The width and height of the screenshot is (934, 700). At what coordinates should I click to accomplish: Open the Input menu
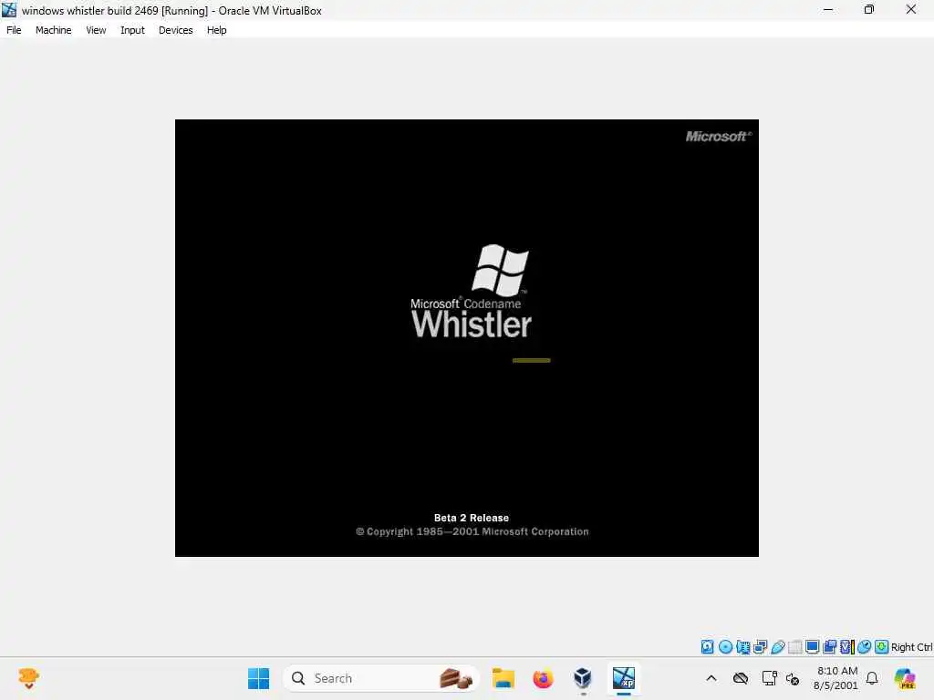tap(132, 30)
